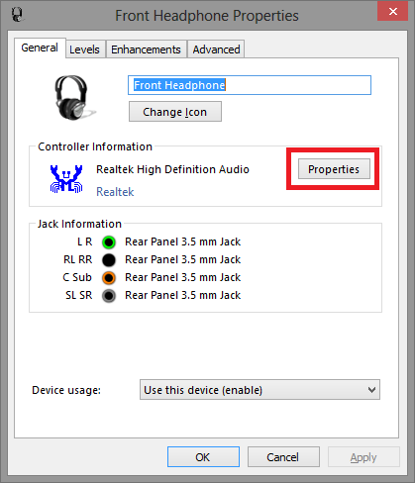Click the green L R jack indicator
This screenshot has height=483, width=415.
[x=109, y=242]
